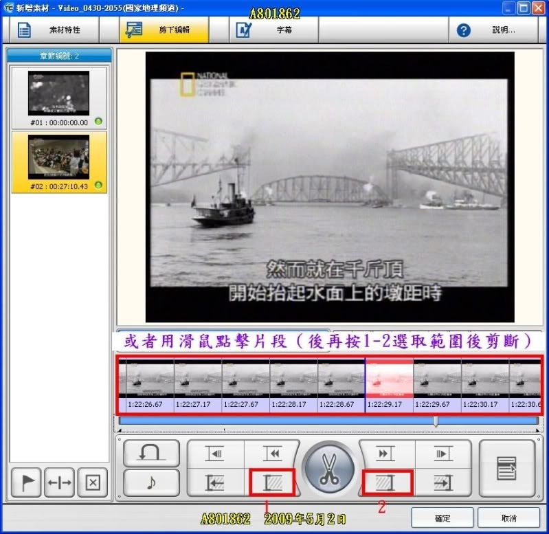Set selection start point button
The width and height of the screenshot is (549, 534).
coord(272,483)
